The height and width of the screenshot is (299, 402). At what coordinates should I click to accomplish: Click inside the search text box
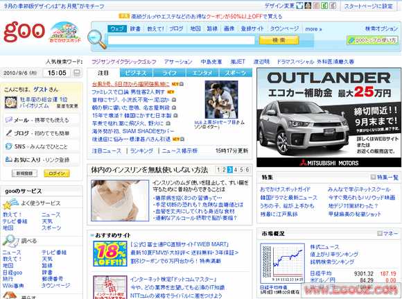(x=181, y=40)
